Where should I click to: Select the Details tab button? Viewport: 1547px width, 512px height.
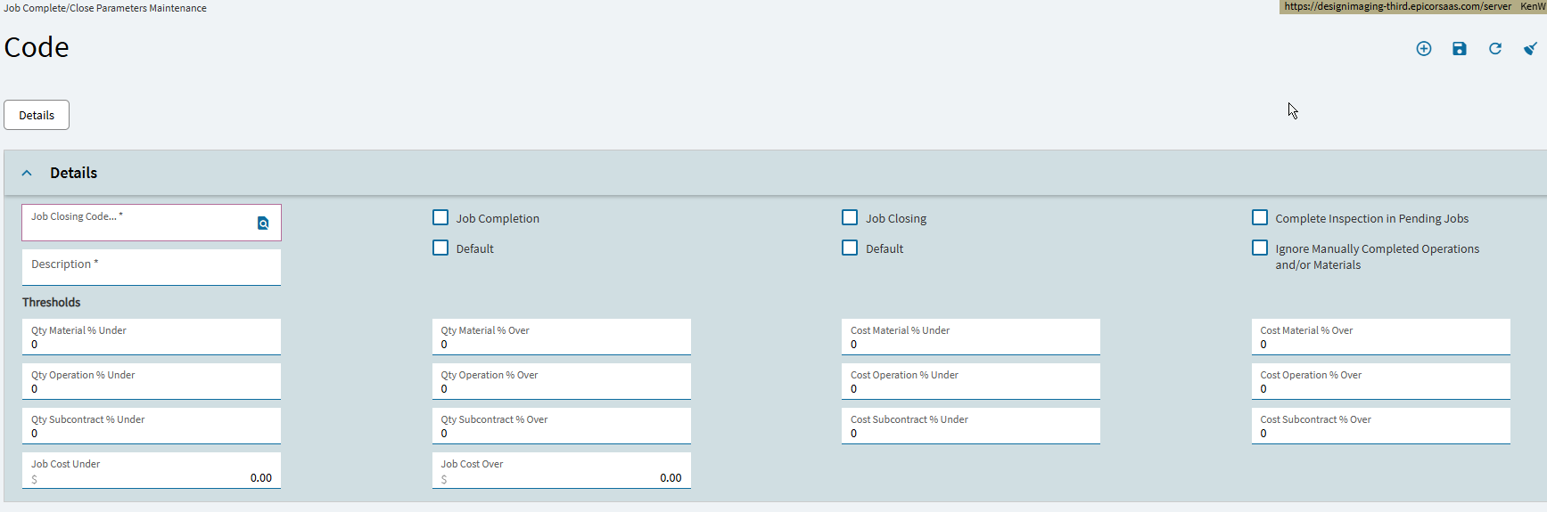[37, 115]
